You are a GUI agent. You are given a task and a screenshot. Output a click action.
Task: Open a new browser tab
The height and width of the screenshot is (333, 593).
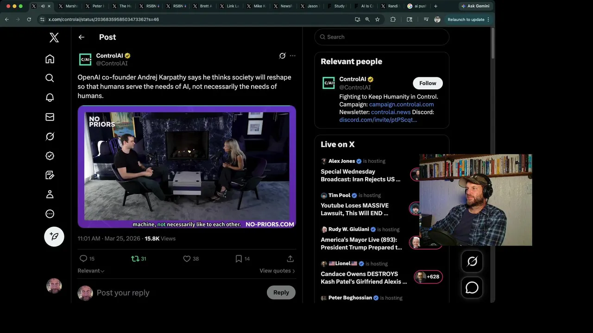pyautogui.click(x=435, y=6)
